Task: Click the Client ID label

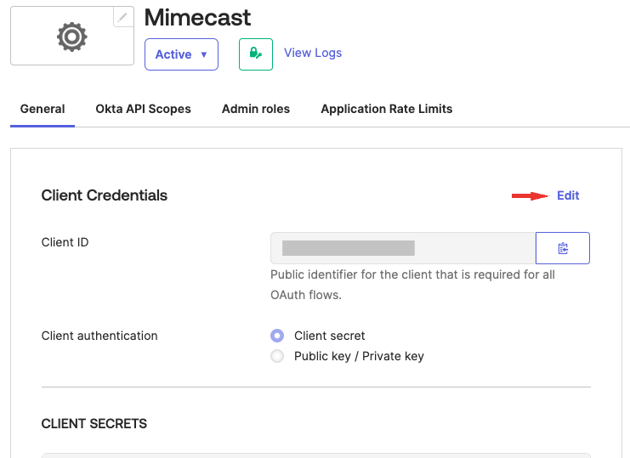Action: [65, 242]
